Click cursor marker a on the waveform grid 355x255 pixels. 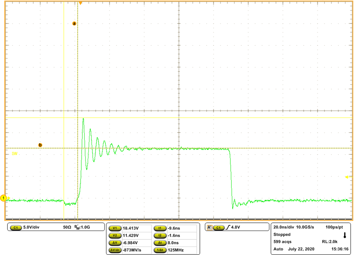click(74, 23)
